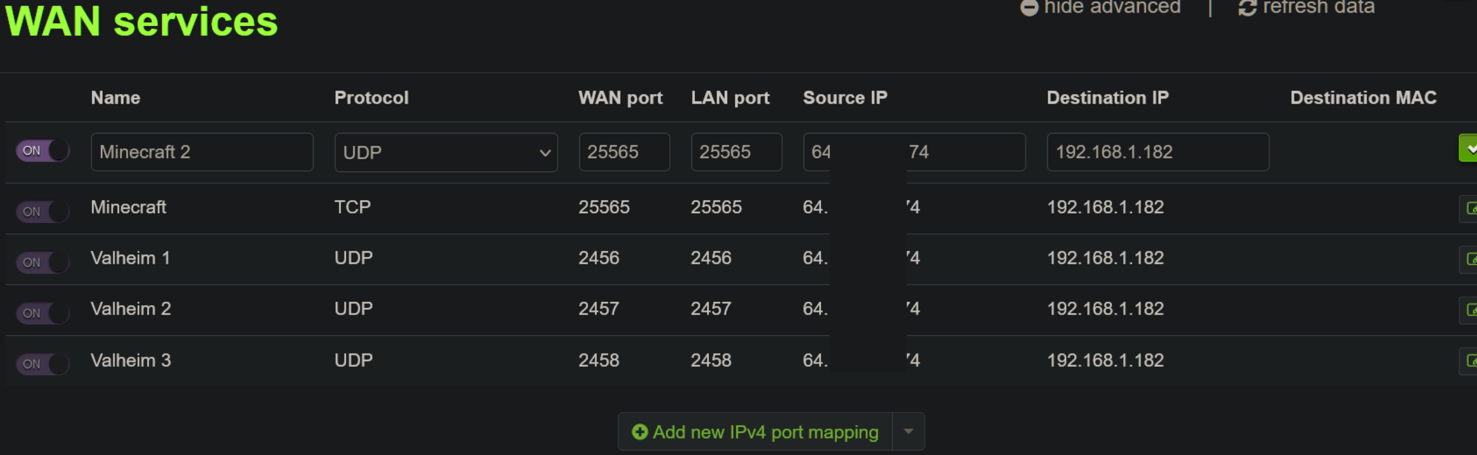This screenshot has width=1477, height=455.
Task: Click the Name column header
Action: [x=116, y=97]
